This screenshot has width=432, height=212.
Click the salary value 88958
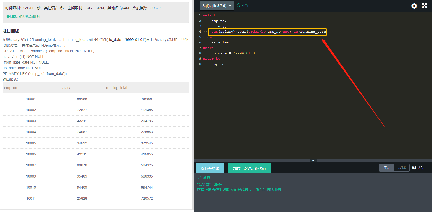82,99
